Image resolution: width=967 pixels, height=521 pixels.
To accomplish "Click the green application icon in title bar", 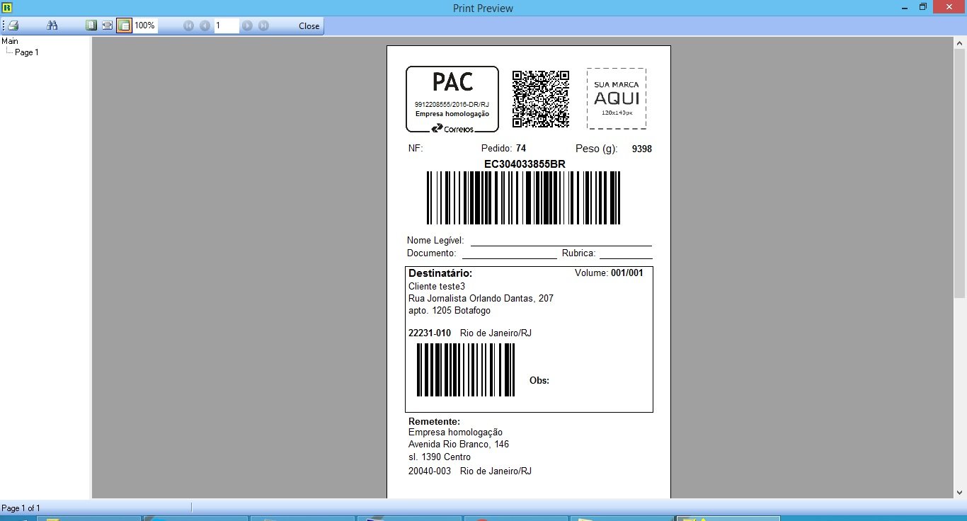I will (7, 7).
